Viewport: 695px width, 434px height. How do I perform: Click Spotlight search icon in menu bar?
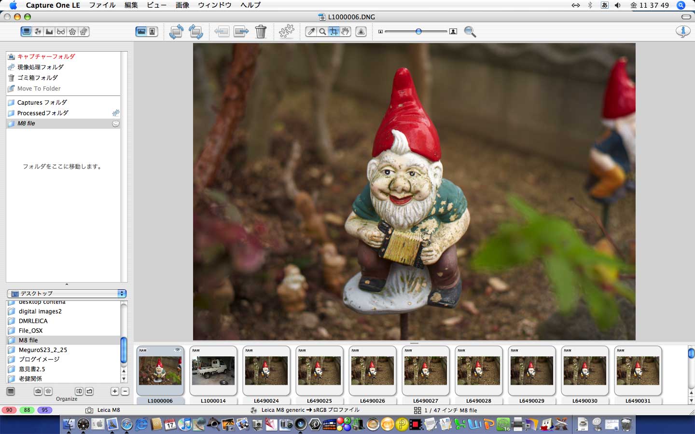click(x=681, y=5)
